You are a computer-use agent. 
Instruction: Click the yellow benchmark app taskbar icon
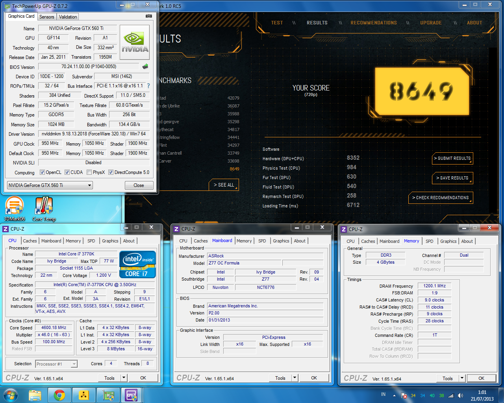pos(83,395)
